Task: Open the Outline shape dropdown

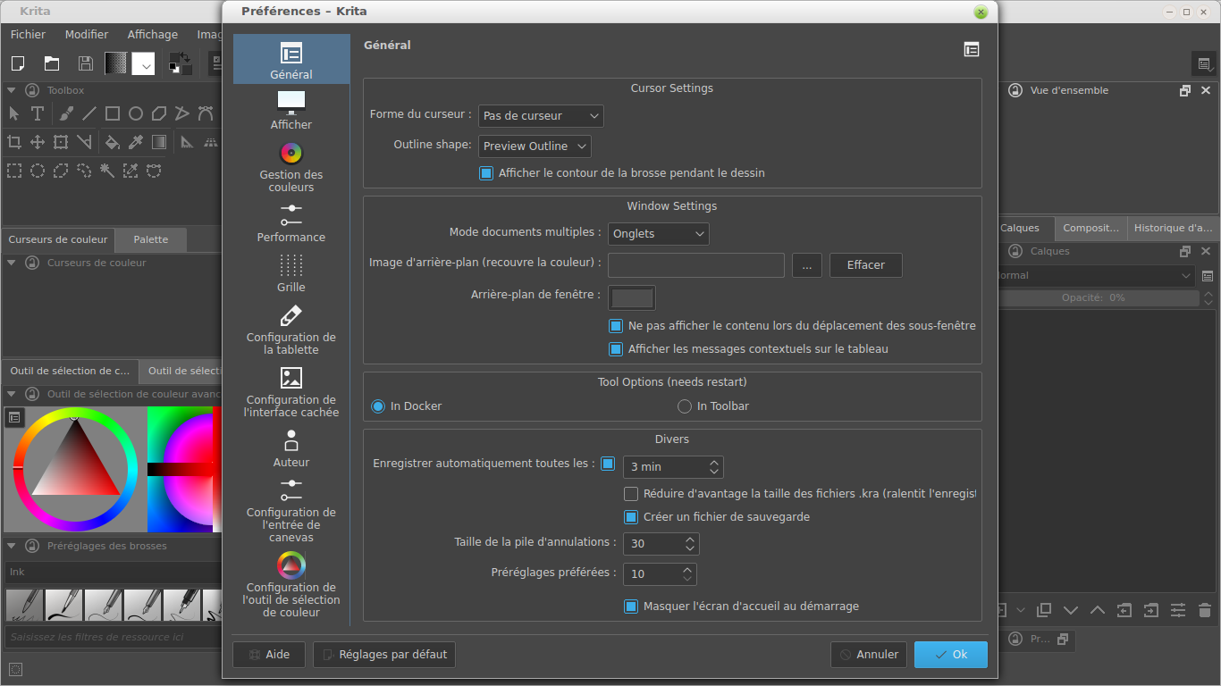Action: [535, 146]
